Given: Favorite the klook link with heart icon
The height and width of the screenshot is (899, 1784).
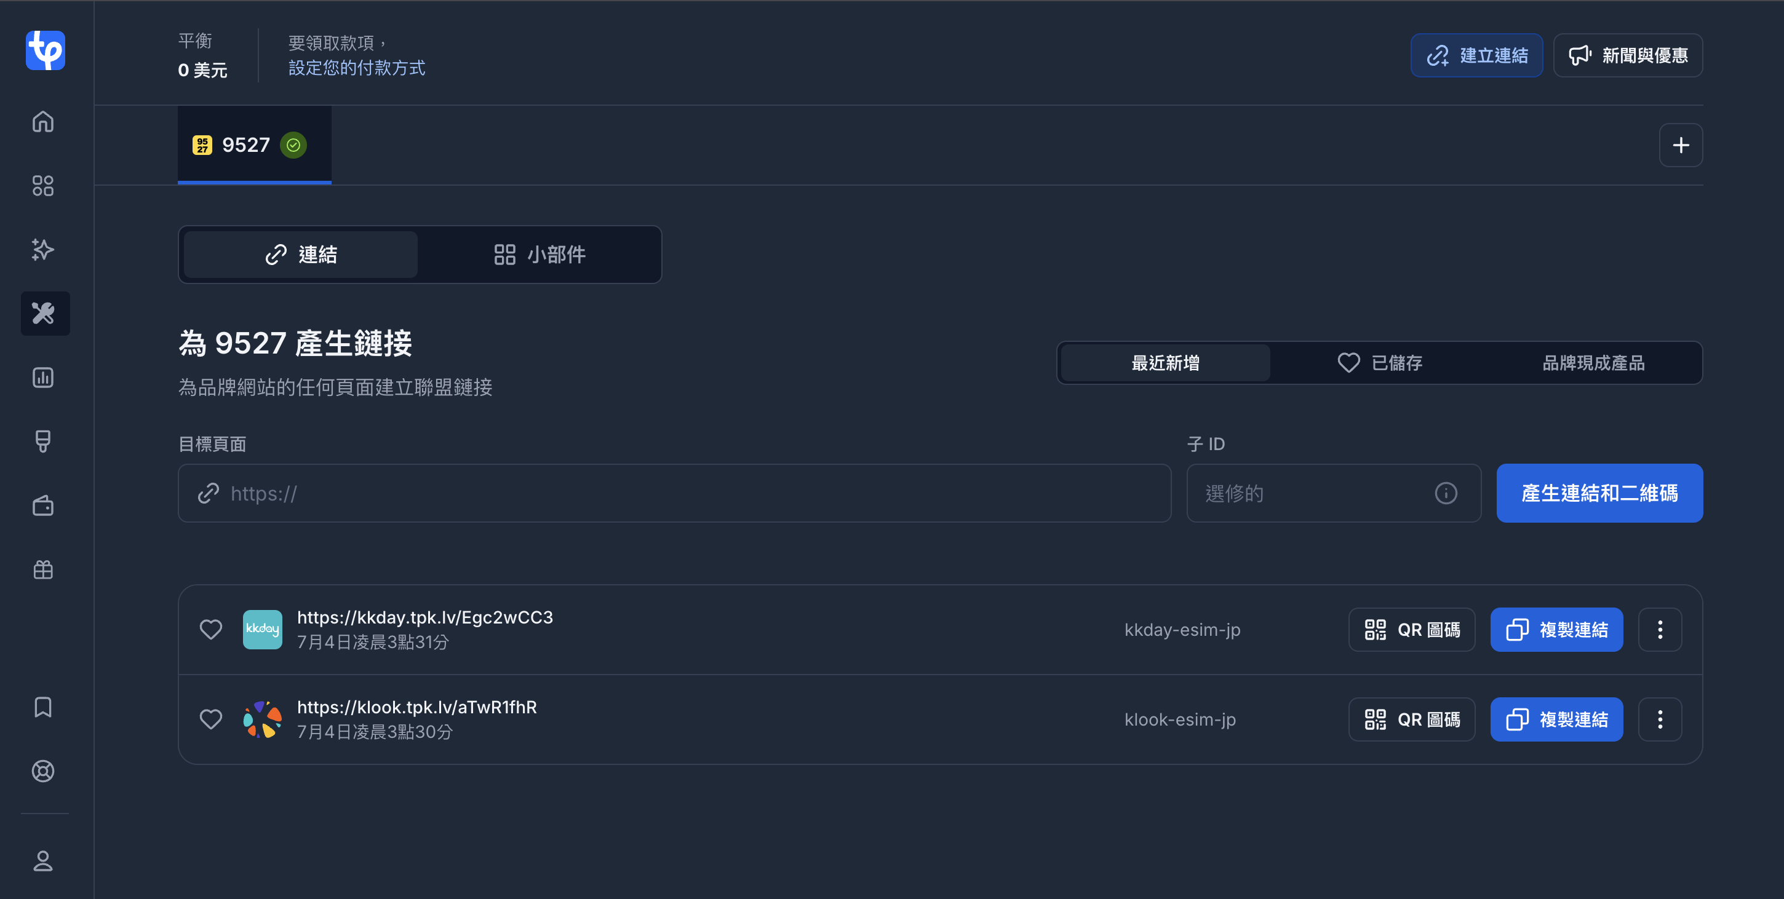Looking at the screenshot, I should 211,719.
